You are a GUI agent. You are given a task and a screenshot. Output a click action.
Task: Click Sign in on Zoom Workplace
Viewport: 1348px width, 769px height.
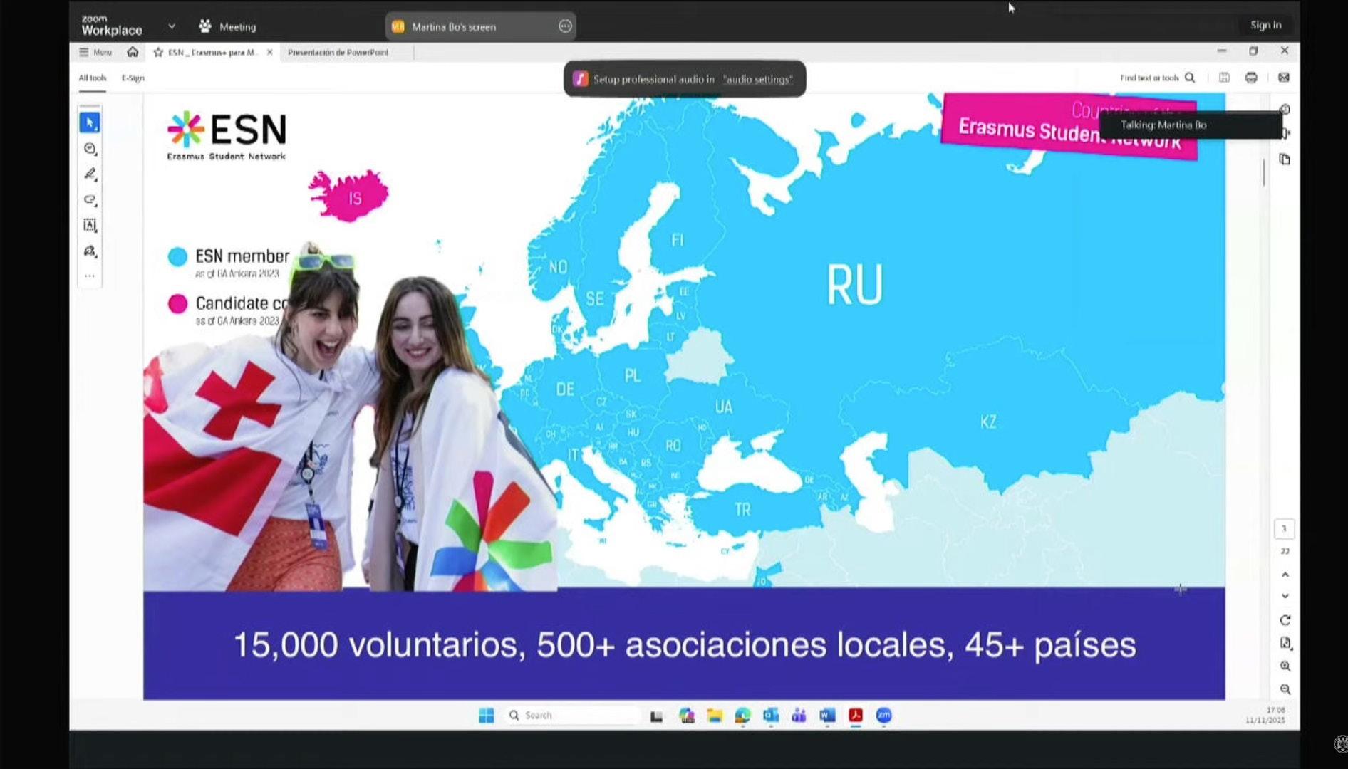click(x=1265, y=25)
